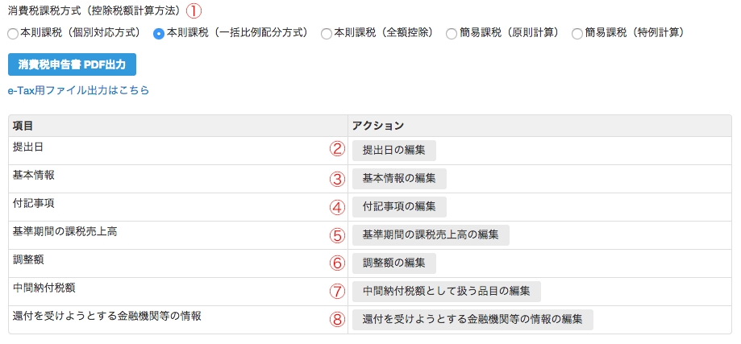The width and height of the screenshot is (741, 344).
Task: Click 付記事項の編集 button
Action: (399, 207)
